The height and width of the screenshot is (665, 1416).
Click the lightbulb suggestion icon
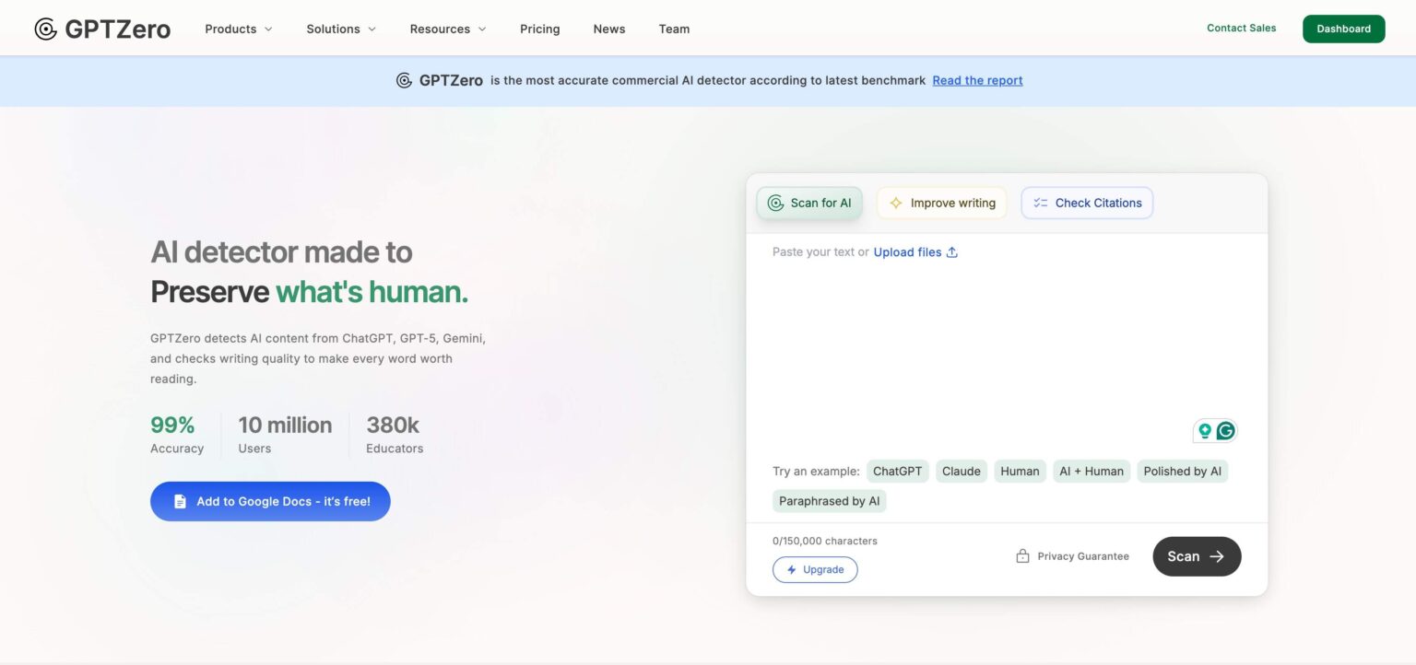pos(1204,429)
